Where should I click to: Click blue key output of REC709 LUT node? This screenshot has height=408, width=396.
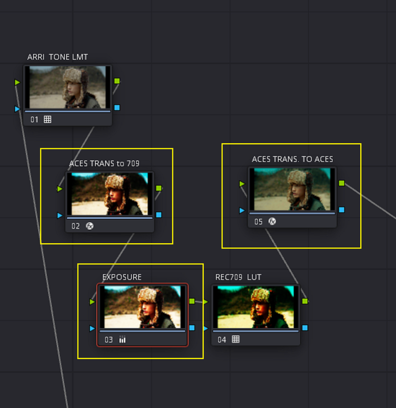coord(305,327)
